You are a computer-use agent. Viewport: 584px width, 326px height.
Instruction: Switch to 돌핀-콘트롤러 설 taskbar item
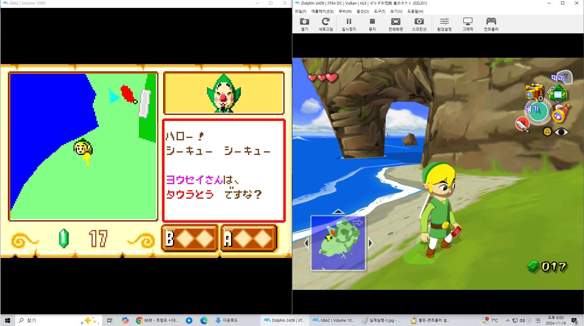pyautogui.click(x=430, y=320)
